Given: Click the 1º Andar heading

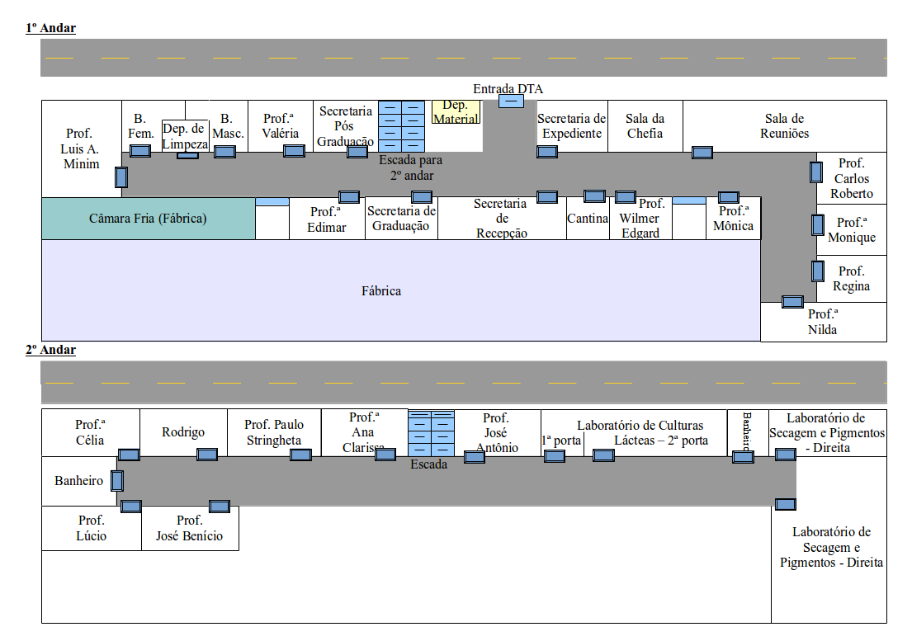Looking at the screenshot, I should (50, 28).
